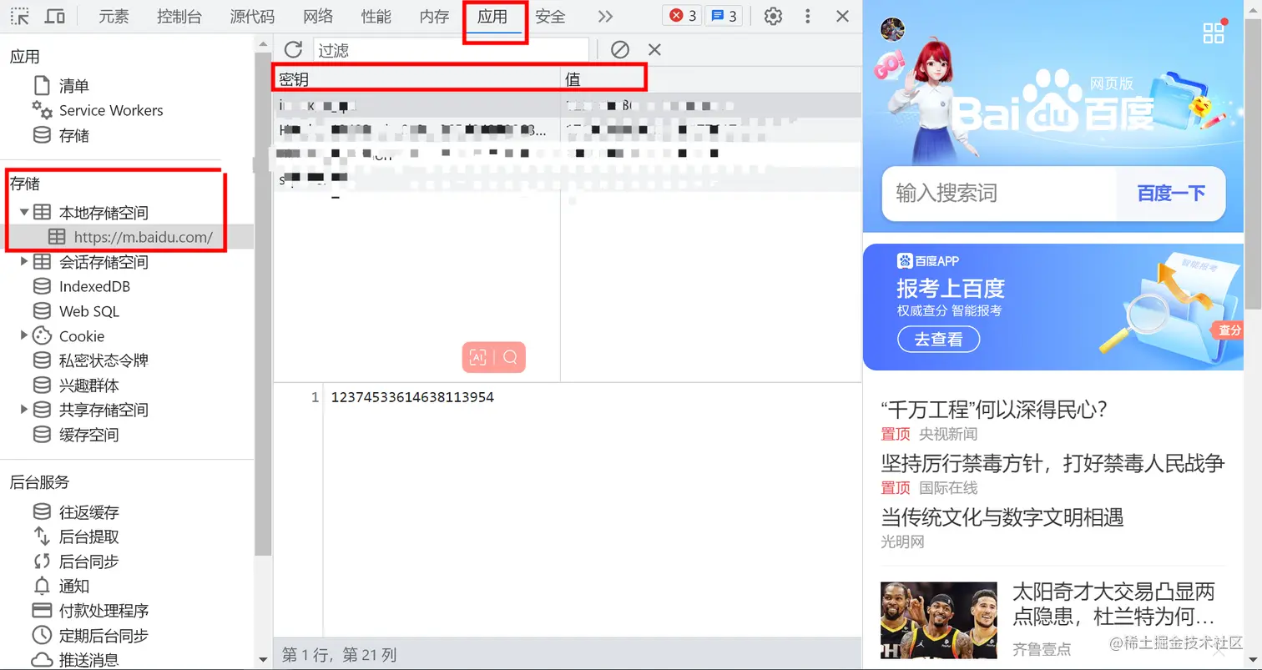Select the value 12374533614638113954
Screen dimensions: 1262x670
coord(412,397)
